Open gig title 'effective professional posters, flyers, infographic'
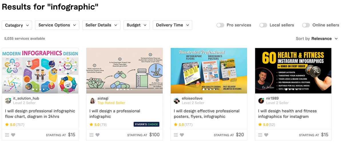This screenshot has width=343, height=146. click(x=207, y=114)
